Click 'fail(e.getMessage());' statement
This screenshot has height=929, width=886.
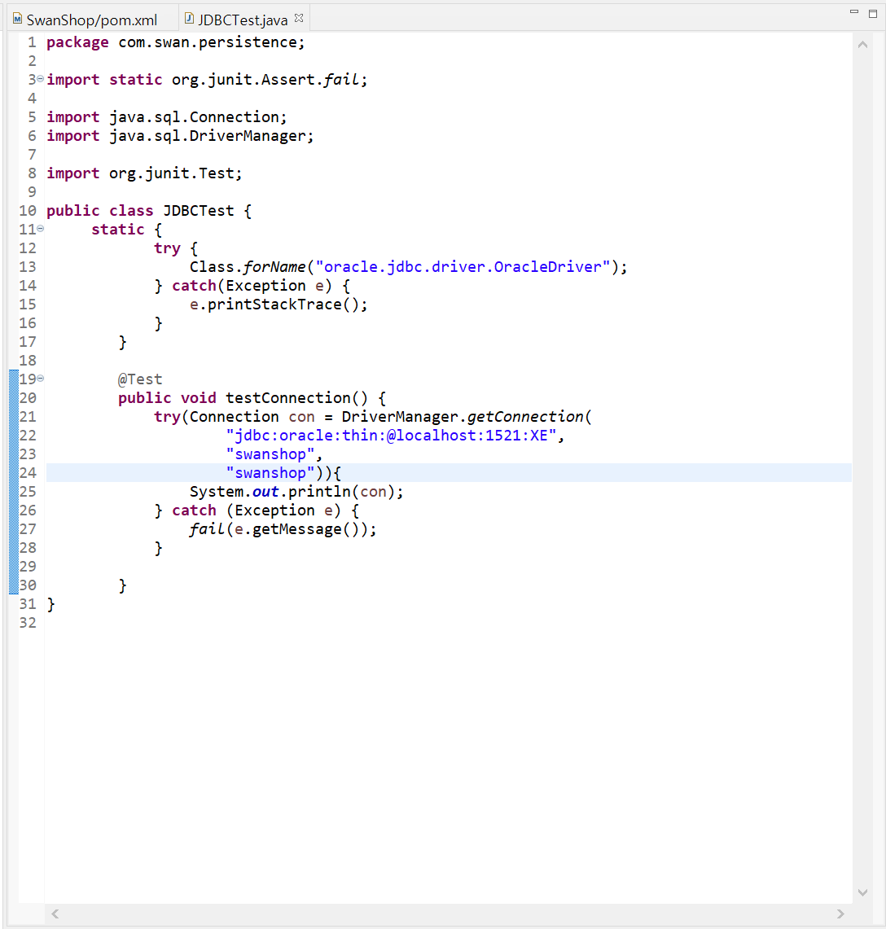coord(283,530)
